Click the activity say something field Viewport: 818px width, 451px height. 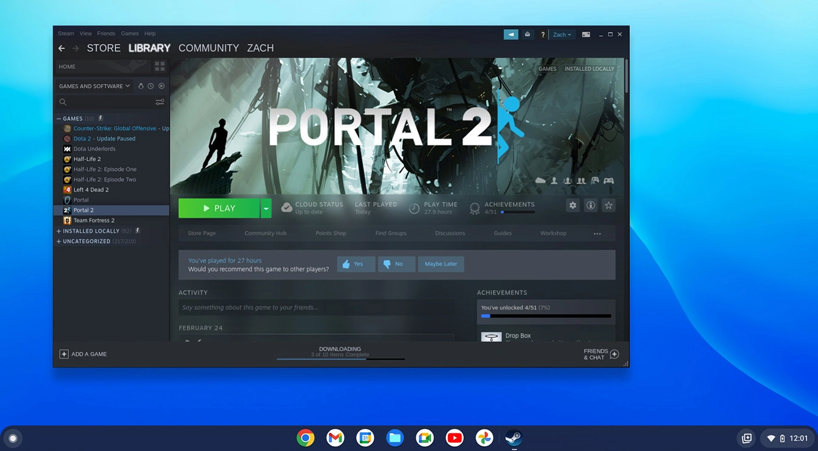point(316,308)
